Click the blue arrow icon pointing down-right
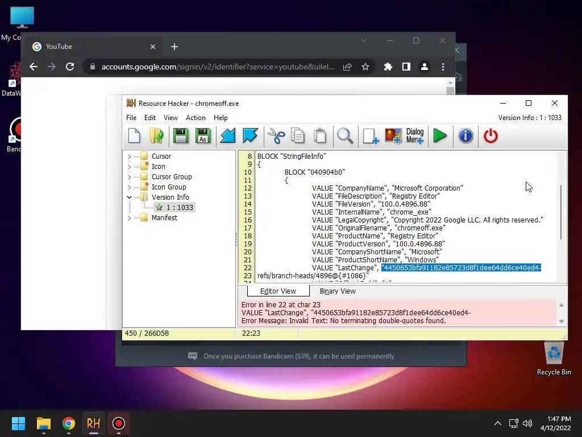The width and height of the screenshot is (582, 437). coord(250,136)
